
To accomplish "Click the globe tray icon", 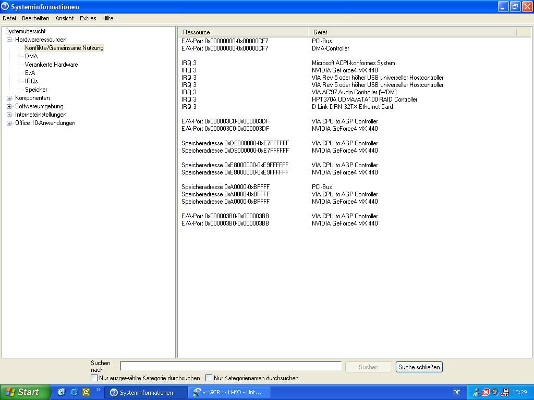I will [x=495, y=392].
